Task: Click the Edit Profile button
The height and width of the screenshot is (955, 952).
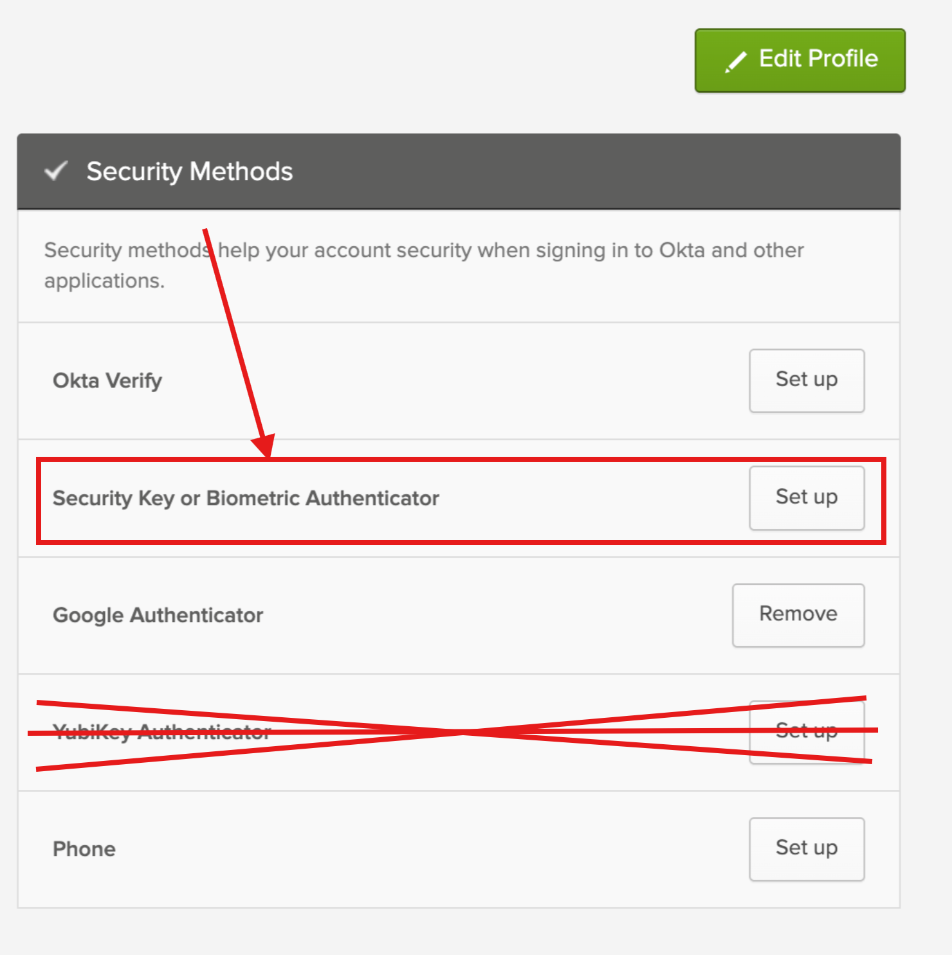Action: click(x=800, y=60)
